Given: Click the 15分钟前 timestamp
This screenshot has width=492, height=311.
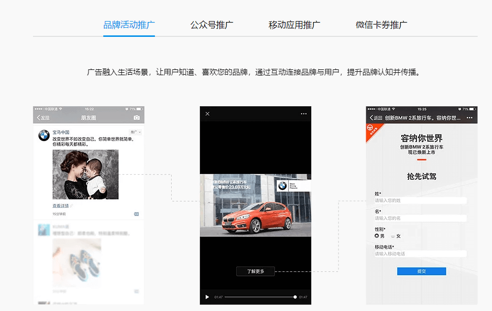Looking at the screenshot, I should 59,214.
